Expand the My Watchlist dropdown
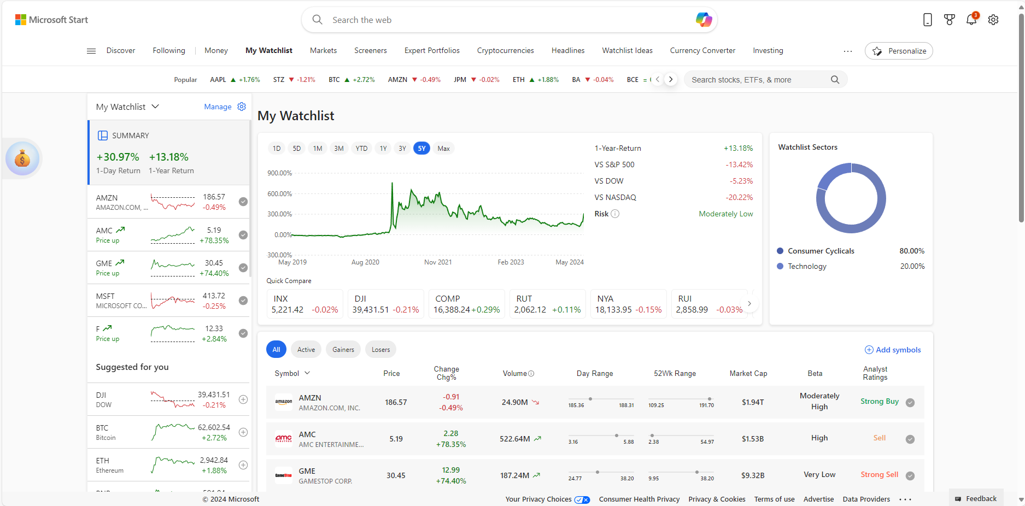This screenshot has width=1025, height=506. coord(155,107)
